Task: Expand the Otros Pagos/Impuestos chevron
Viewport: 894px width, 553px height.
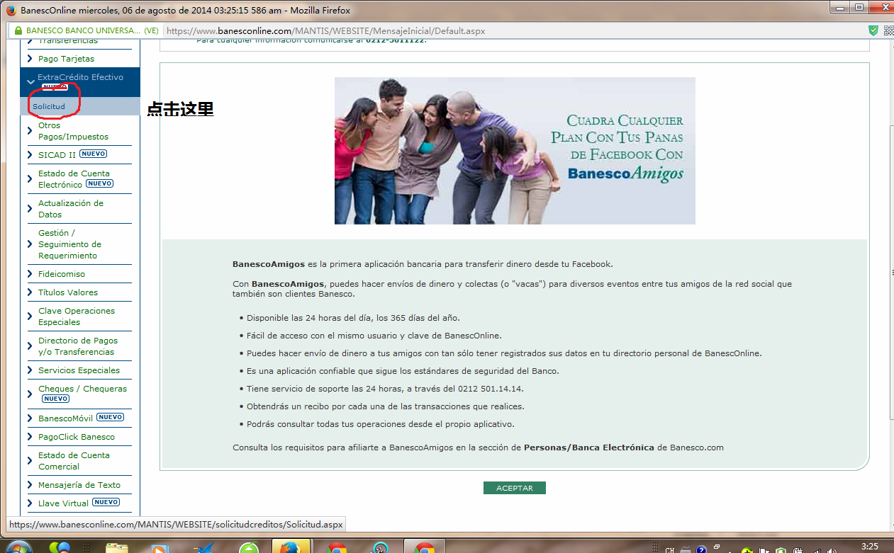Action: click(30, 131)
